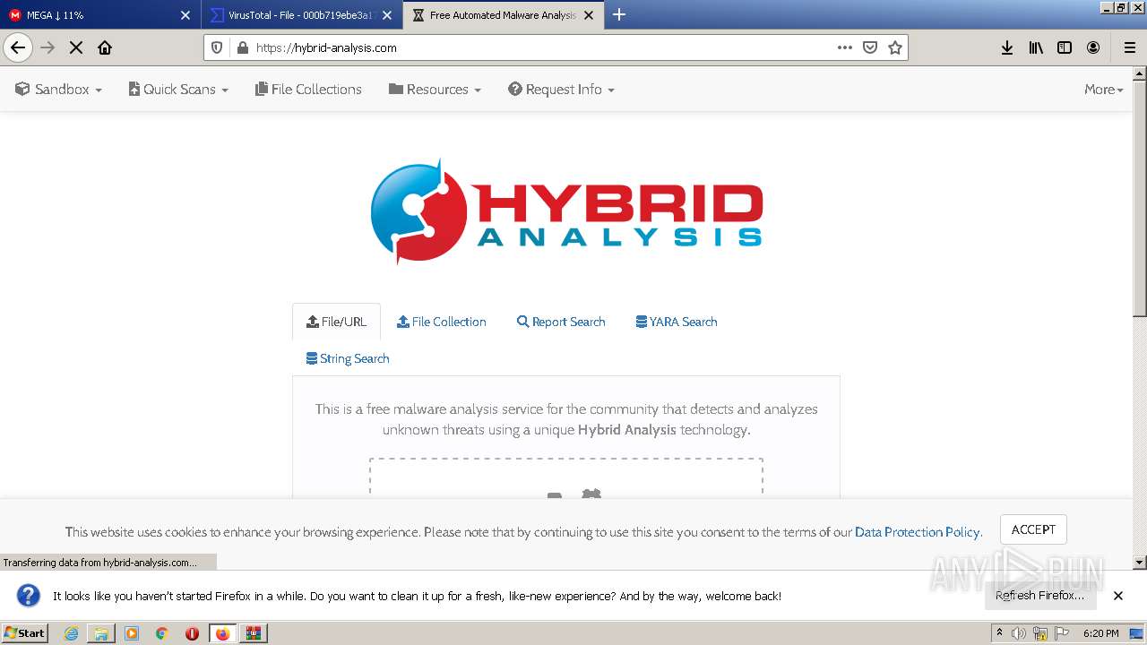Switch to the Report Search tab

(x=561, y=322)
